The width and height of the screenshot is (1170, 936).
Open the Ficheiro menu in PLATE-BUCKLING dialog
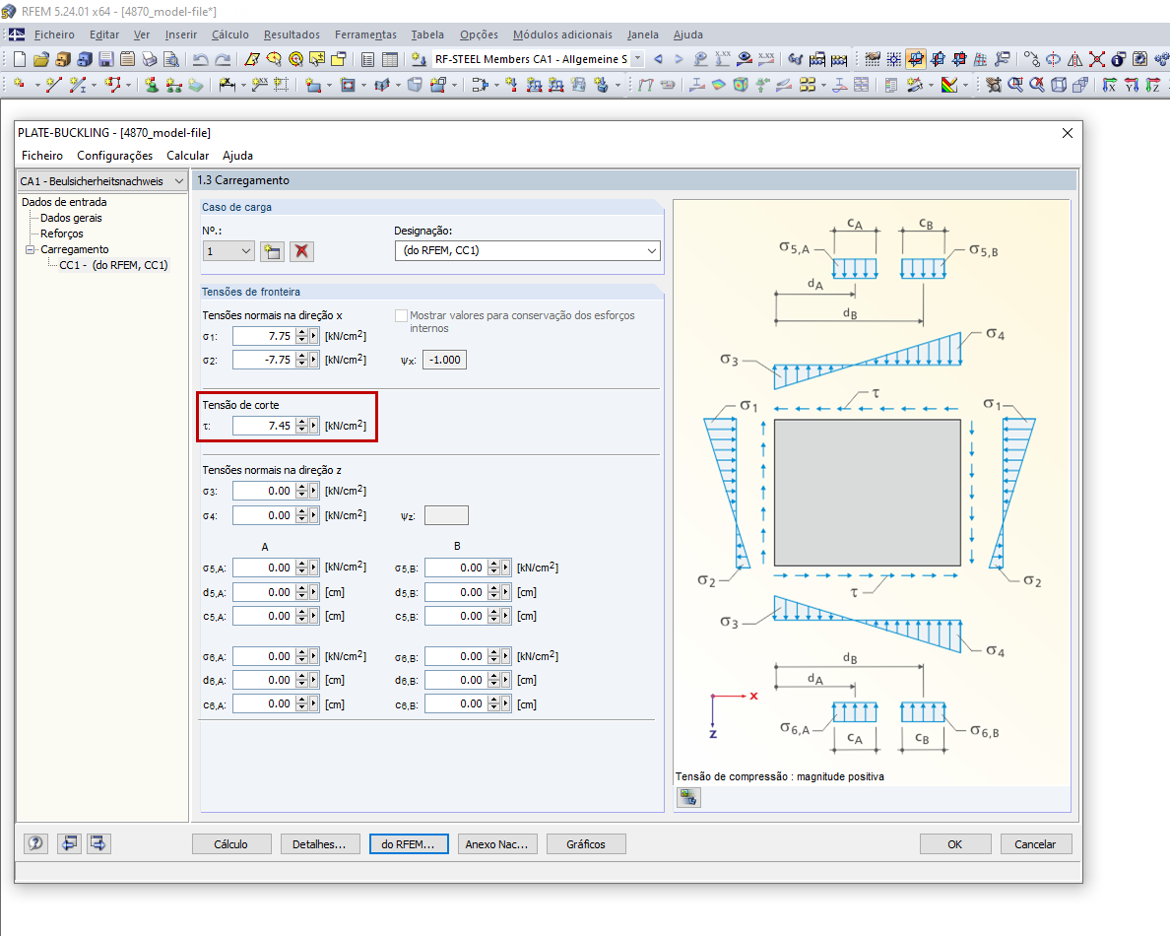[x=42, y=156]
